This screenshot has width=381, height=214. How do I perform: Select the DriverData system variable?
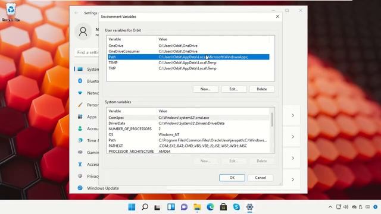click(x=188, y=123)
